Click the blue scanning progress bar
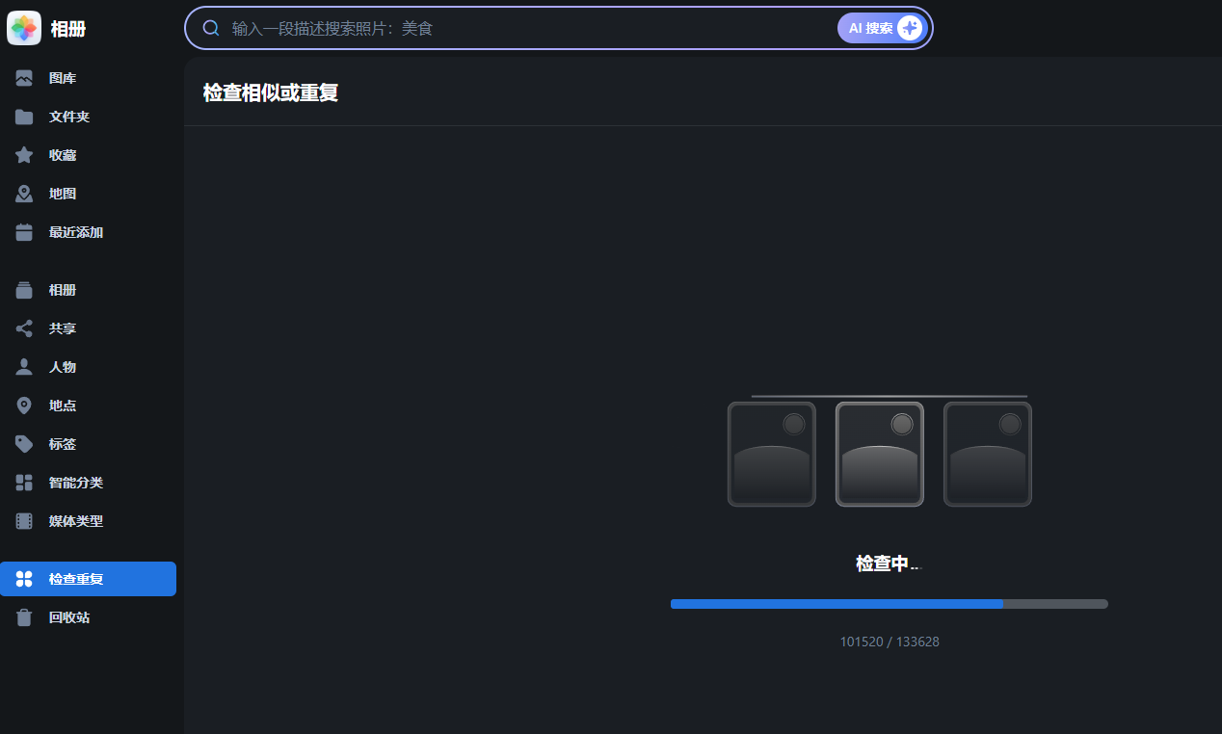Screen dimensions: 1222x734 (890, 604)
